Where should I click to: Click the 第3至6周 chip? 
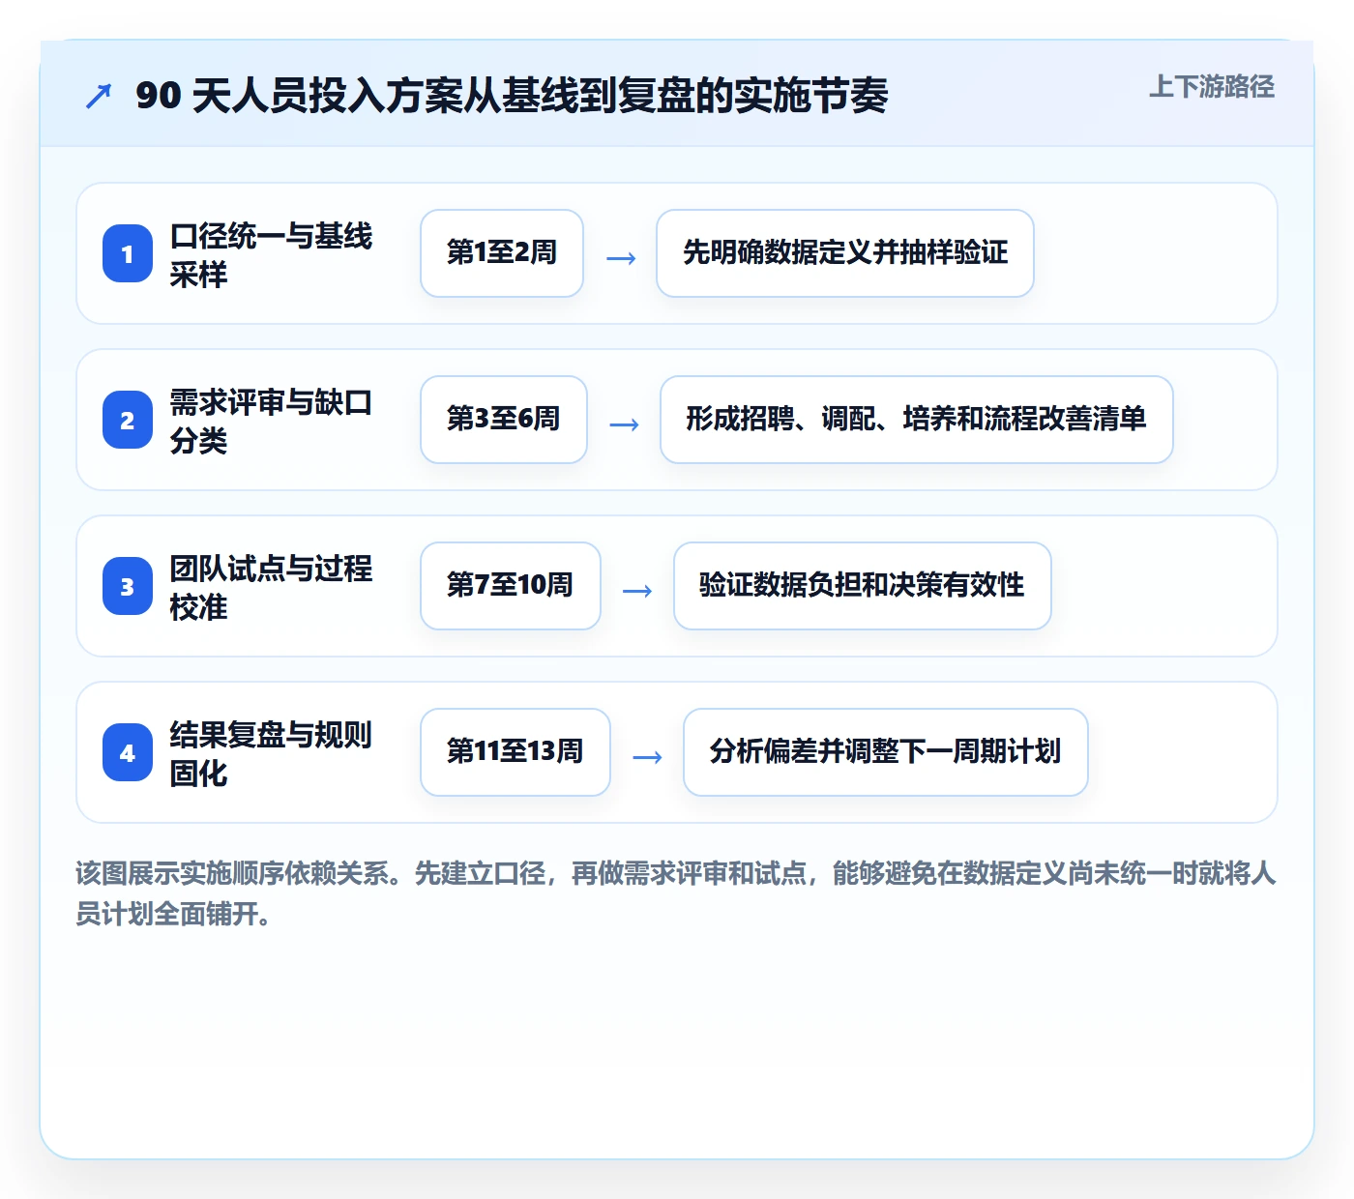[504, 420]
